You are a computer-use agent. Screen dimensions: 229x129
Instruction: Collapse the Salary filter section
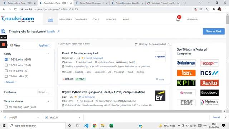coord(48,54)
